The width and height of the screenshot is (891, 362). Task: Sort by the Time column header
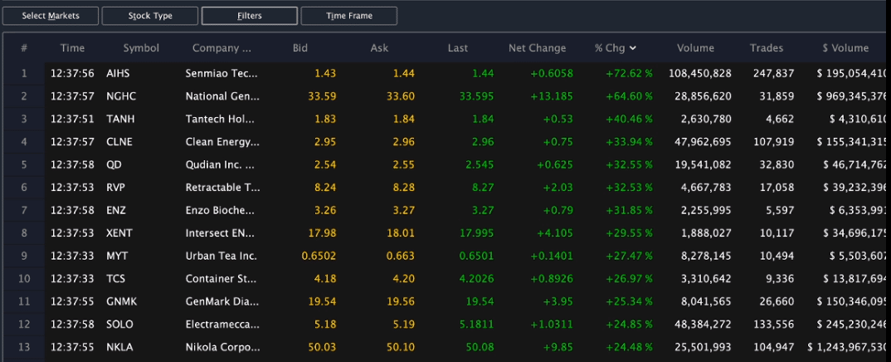click(x=72, y=48)
